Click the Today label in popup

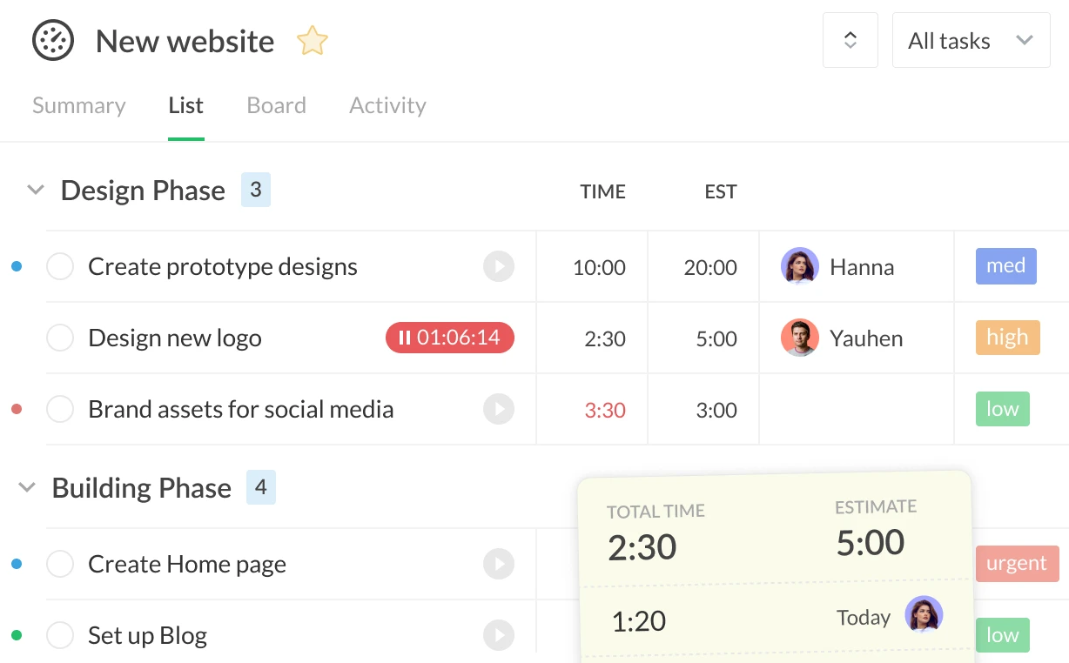coord(864,618)
